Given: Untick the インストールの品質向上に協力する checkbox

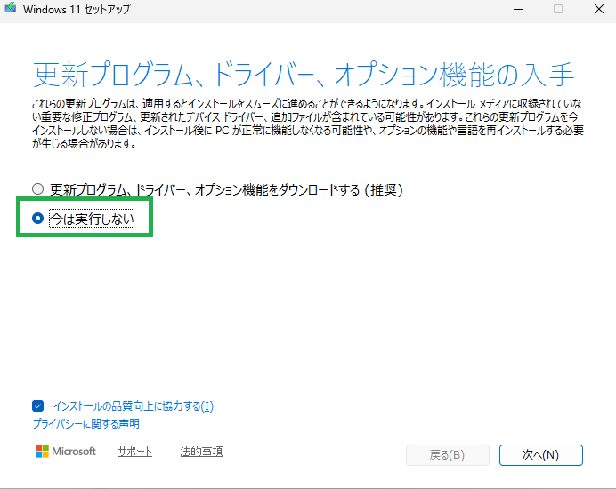Looking at the screenshot, I should (x=38, y=406).
